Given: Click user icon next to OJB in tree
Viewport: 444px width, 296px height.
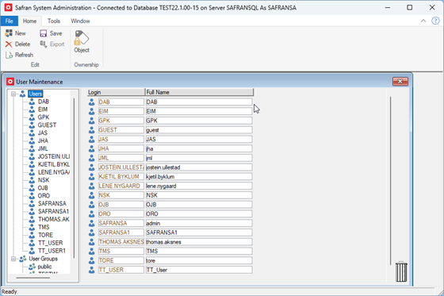Looking at the screenshot, I should [32, 188].
